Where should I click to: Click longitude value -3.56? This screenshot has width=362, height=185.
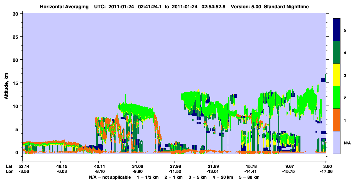coord(24,171)
